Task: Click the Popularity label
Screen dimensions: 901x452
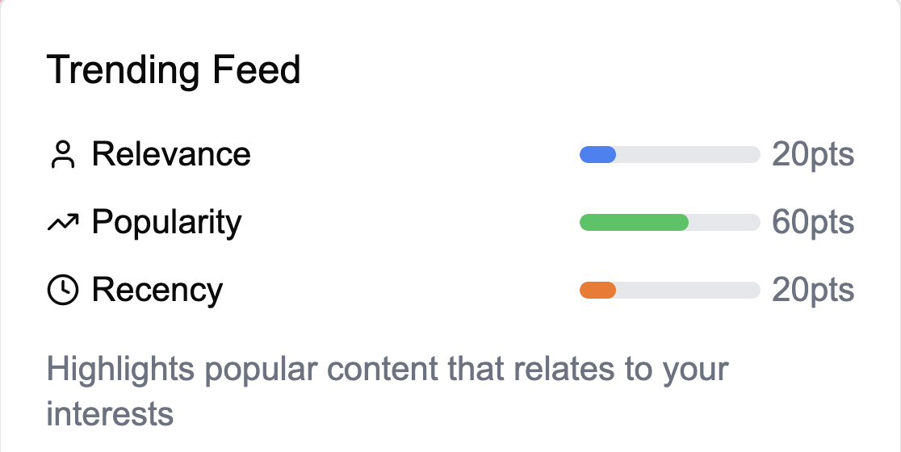Action: click(x=166, y=223)
